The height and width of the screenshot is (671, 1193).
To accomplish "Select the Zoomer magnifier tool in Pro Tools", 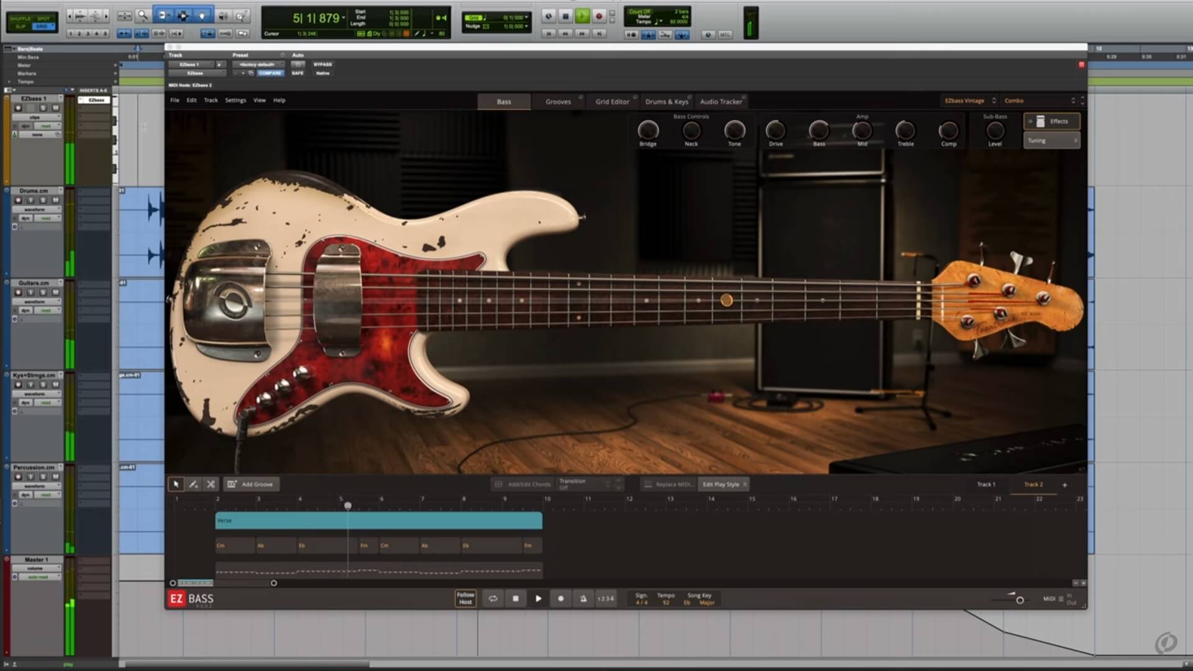I will (x=143, y=16).
